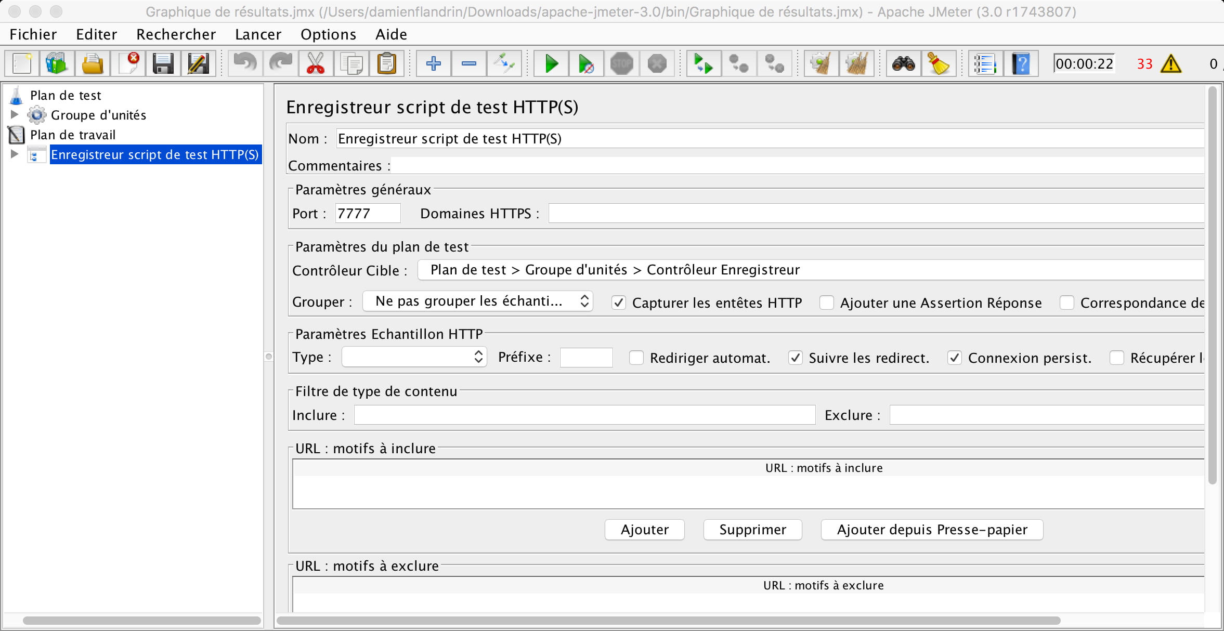The image size is (1224, 631).
Task: Enable Ajouter une Assertion Réponse checkbox
Action: [x=826, y=303]
